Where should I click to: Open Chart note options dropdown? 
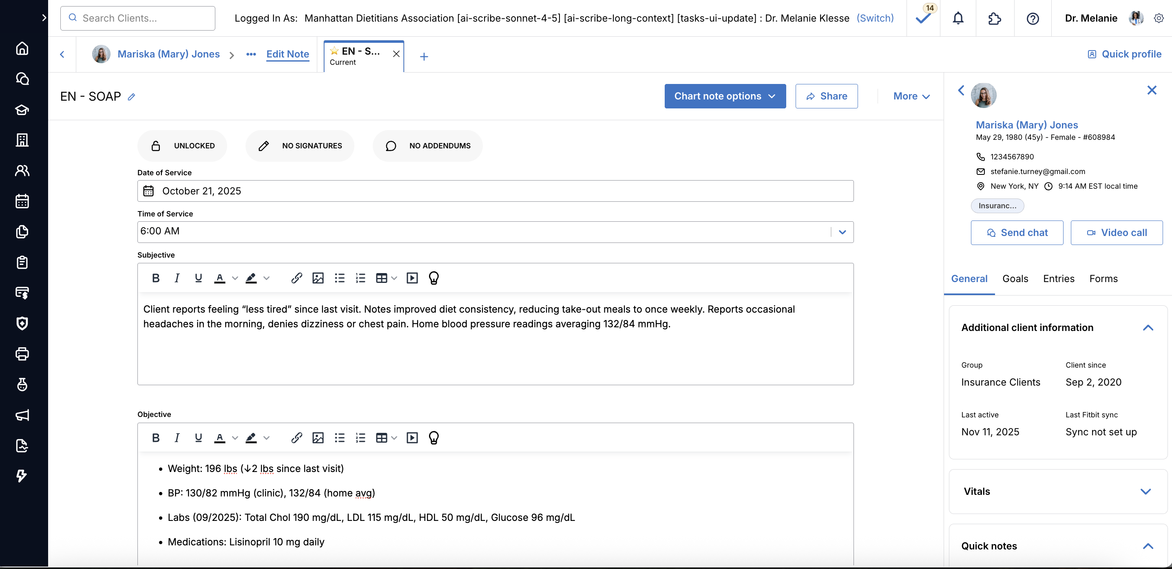pos(725,96)
